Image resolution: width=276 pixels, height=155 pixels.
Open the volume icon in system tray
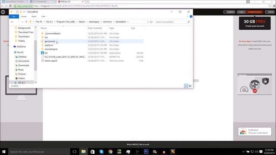(x=257, y=152)
